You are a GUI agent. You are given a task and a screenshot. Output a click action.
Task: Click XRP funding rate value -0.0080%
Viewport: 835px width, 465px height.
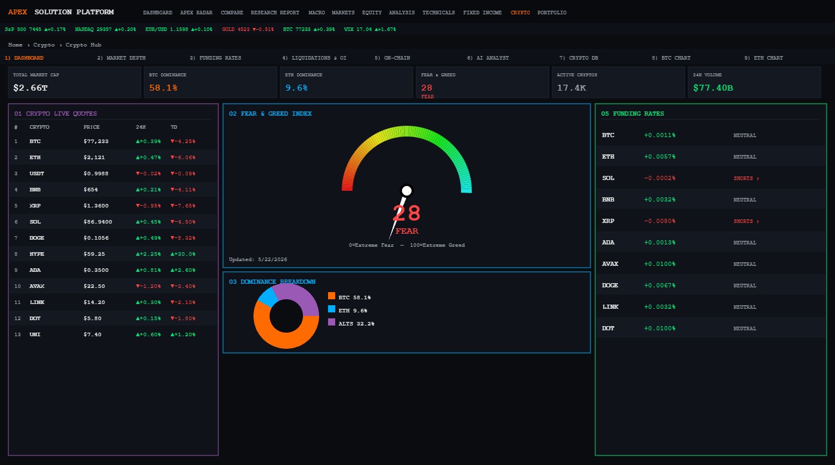(x=660, y=221)
